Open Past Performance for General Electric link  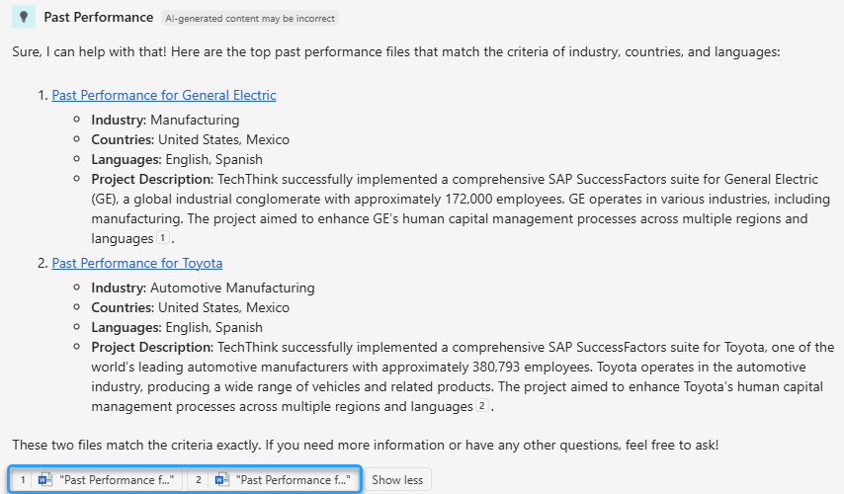164,96
